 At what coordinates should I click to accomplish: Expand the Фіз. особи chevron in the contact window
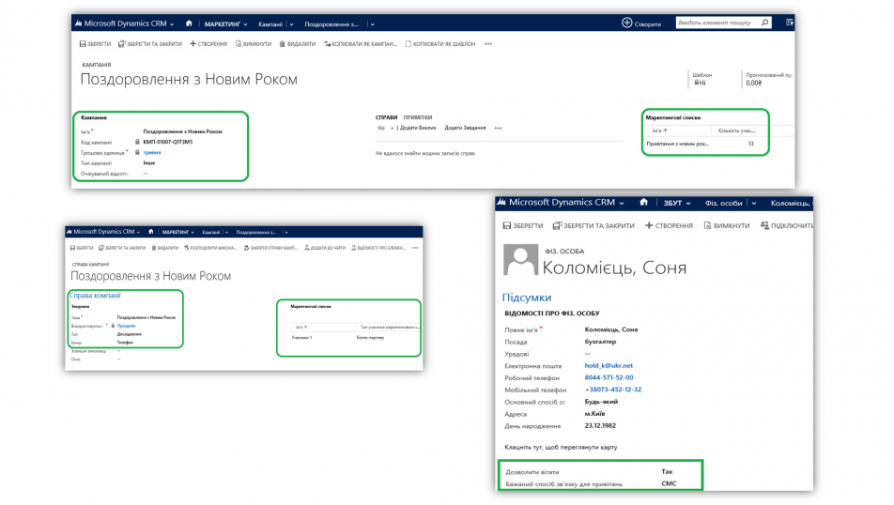click(x=754, y=204)
